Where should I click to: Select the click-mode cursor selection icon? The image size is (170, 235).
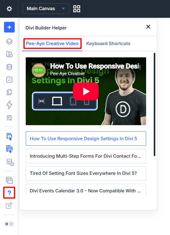[9, 137]
